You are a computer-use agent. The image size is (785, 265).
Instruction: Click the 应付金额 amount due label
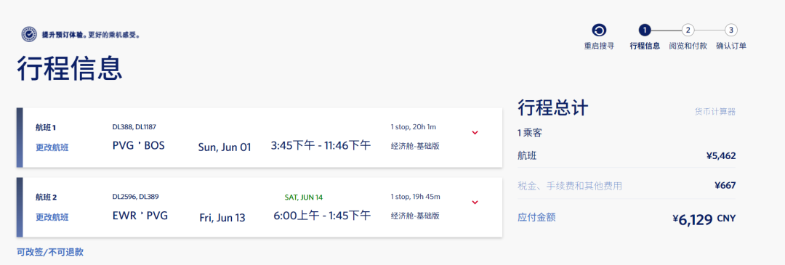tap(536, 218)
